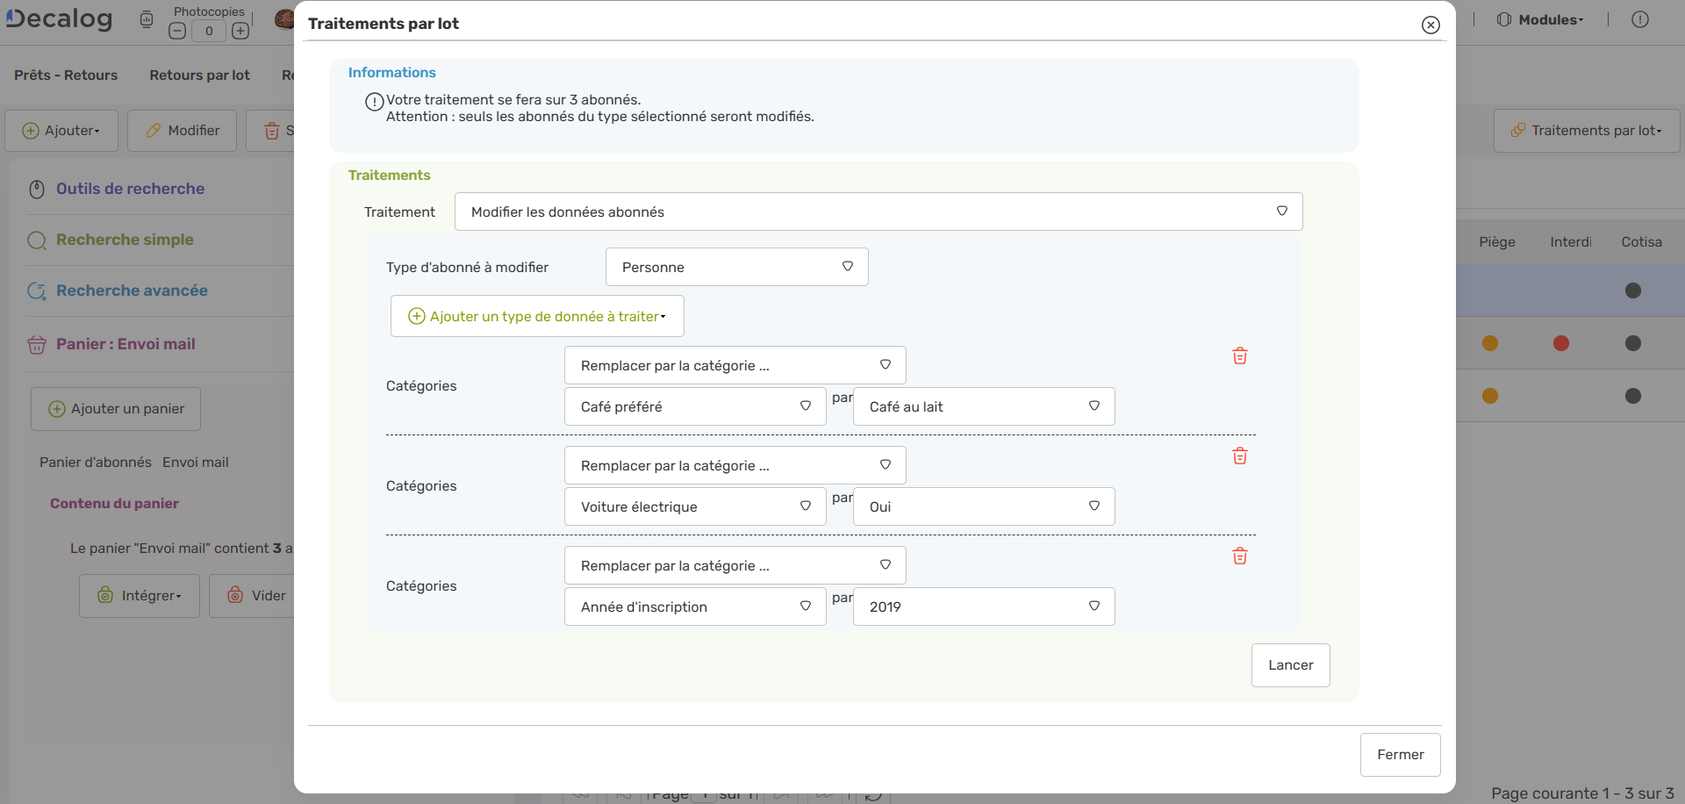Click the red Interdi status dot
The height and width of the screenshot is (804, 1685).
coord(1561,343)
